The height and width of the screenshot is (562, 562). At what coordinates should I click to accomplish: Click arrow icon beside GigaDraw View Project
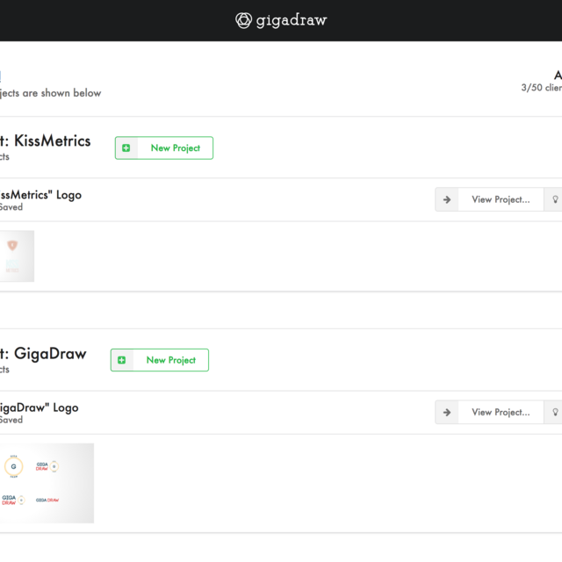click(447, 412)
